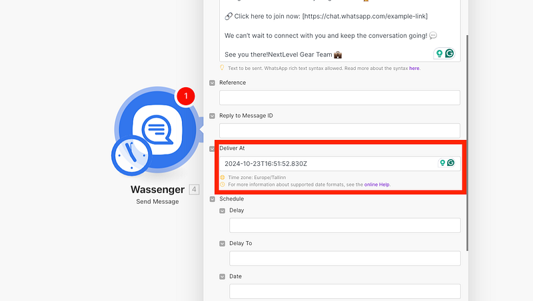Image resolution: width=533 pixels, height=301 pixels.
Task: Toggle the Deliver At checkbox
Action: 213,149
